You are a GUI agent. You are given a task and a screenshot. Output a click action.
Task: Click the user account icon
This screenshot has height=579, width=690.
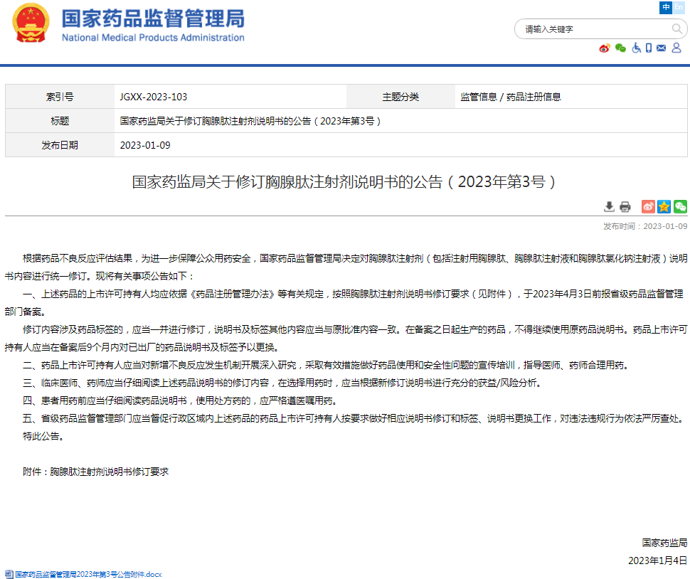[x=676, y=48]
